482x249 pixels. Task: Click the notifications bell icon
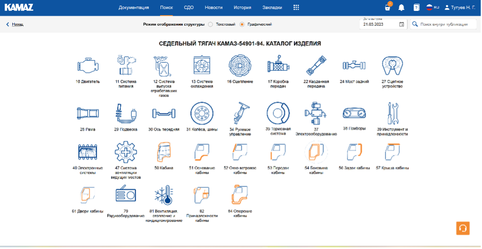(x=401, y=8)
